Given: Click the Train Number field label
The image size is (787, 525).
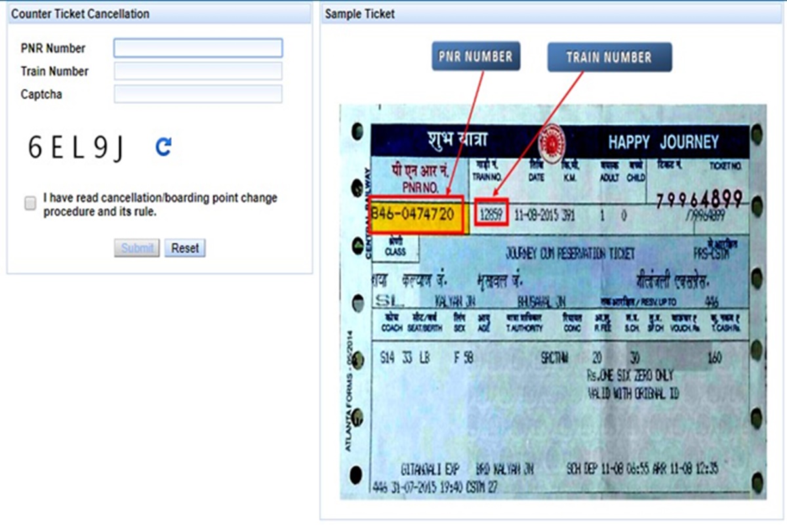Looking at the screenshot, I should [54, 72].
